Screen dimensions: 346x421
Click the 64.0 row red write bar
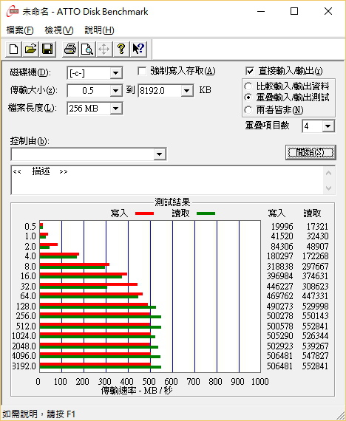(91, 294)
